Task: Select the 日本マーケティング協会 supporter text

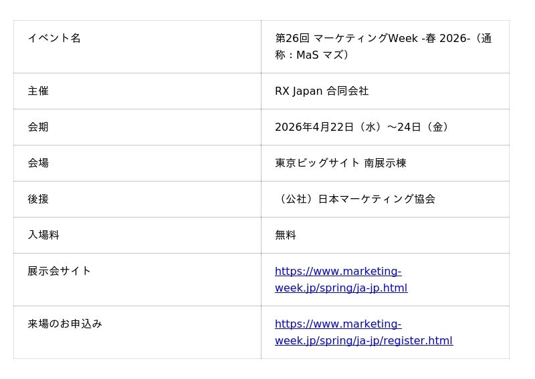Action: pyautogui.click(x=377, y=199)
